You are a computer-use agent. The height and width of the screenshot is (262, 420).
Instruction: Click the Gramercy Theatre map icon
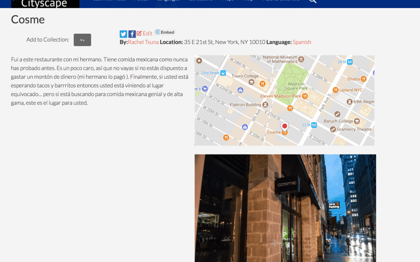point(333,129)
